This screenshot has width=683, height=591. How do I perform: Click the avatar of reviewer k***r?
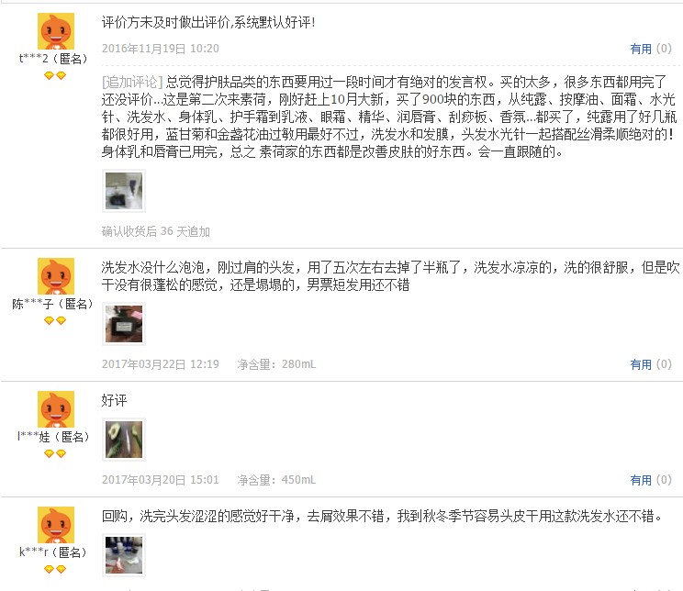pos(56,525)
